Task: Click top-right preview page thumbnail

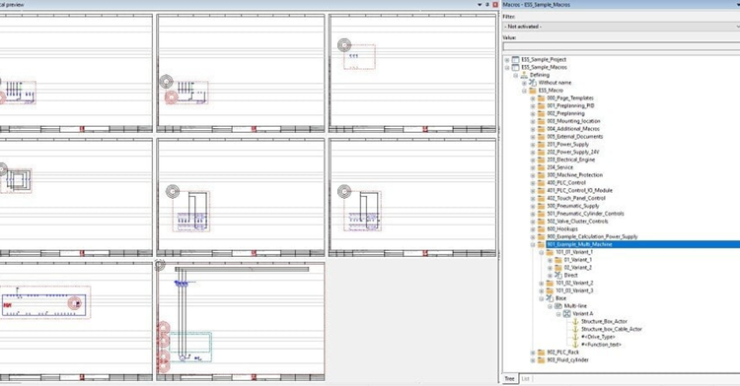Action: click(412, 74)
